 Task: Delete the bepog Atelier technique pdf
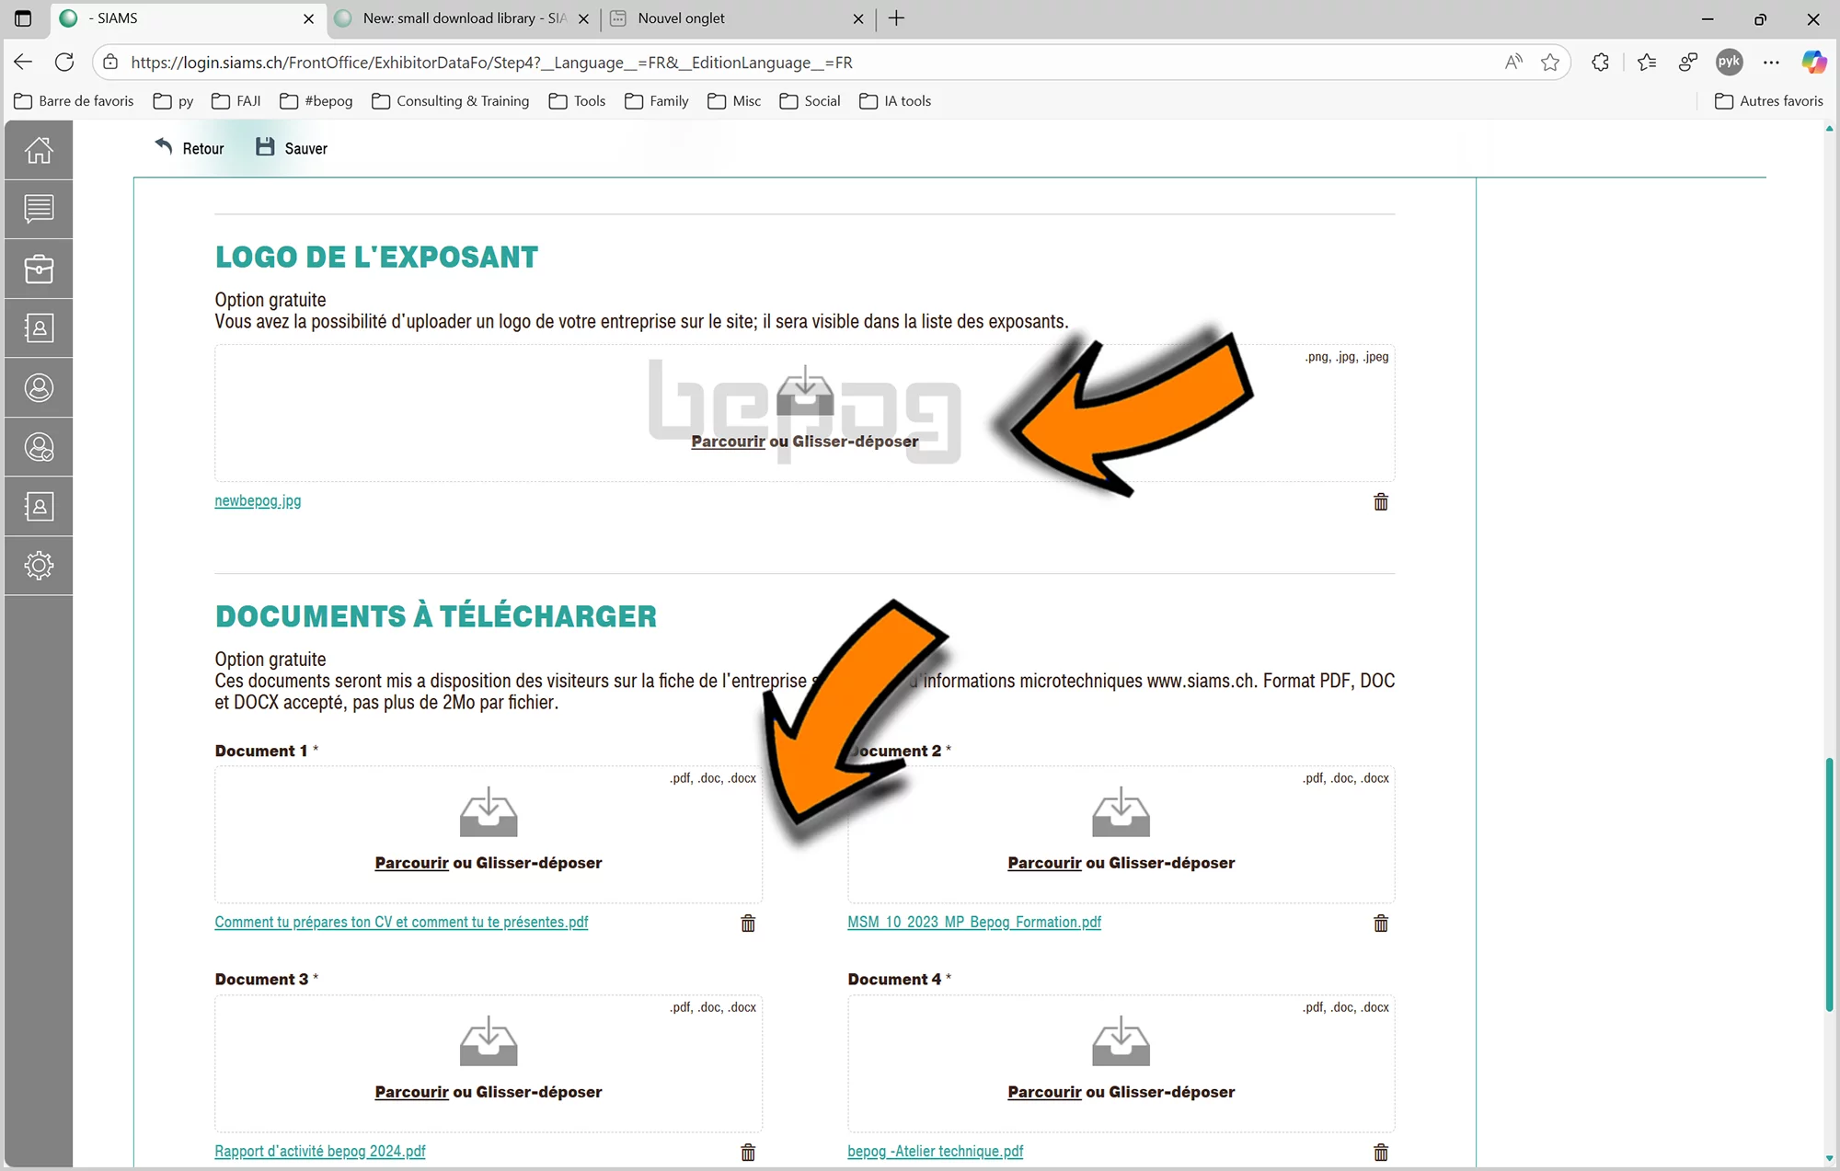pyautogui.click(x=1381, y=1152)
